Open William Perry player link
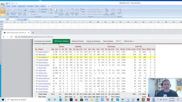 click(x=43, y=73)
